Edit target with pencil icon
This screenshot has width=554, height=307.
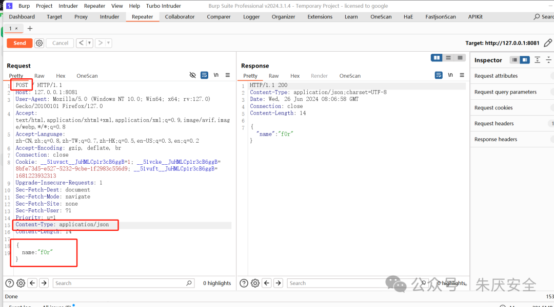point(548,43)
